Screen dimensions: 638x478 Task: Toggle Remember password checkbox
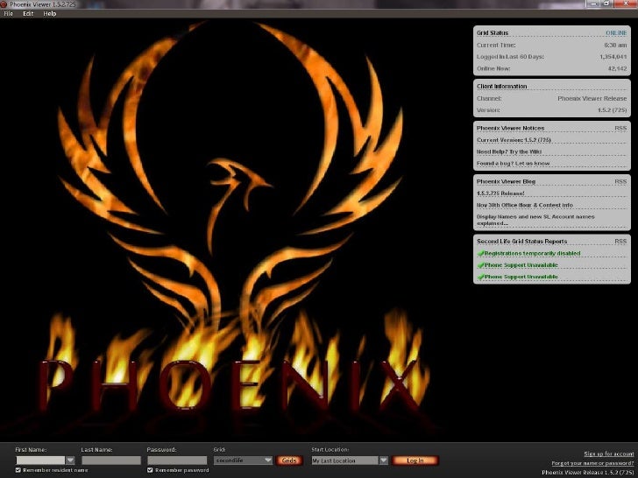point(150,470)
